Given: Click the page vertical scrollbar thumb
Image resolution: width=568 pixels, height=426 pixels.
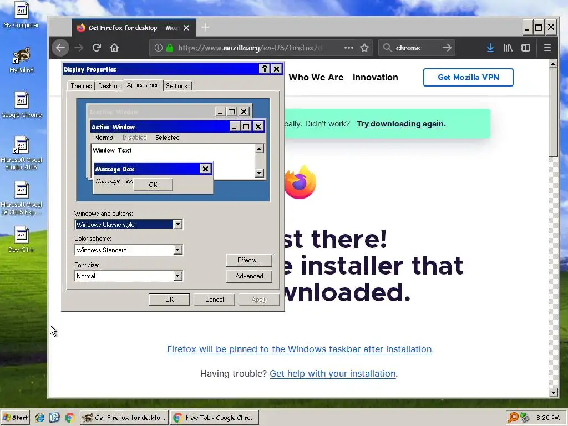Looking at the screenshot, I should (553, 113).
